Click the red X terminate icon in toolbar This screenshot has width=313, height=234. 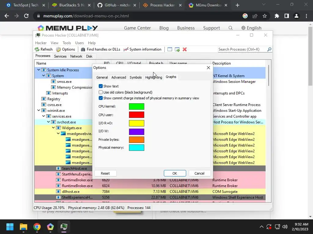(185, 49)
